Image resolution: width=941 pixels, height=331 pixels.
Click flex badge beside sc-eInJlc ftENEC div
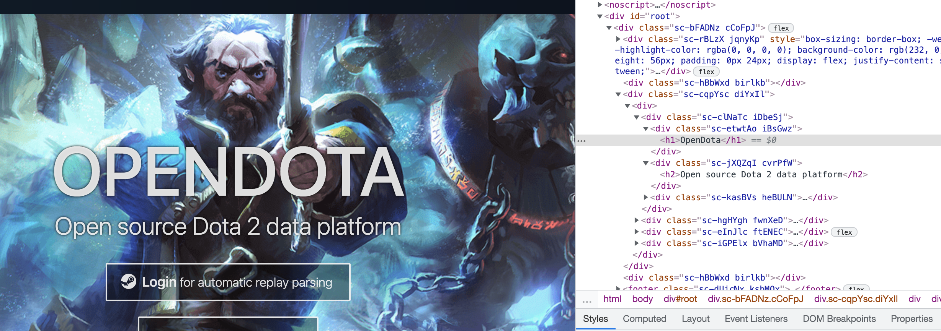tap(844, 232)
